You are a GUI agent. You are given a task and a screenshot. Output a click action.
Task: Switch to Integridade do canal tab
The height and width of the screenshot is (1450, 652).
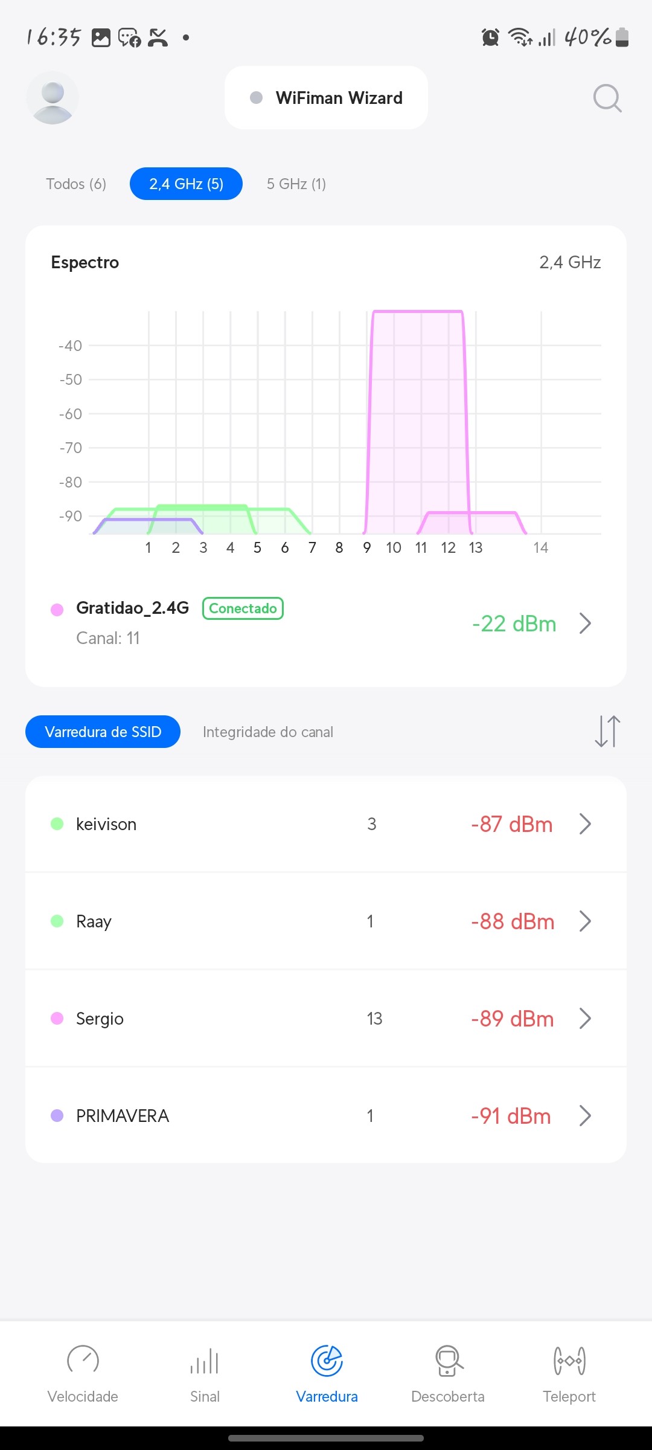(x=268, y=732)
